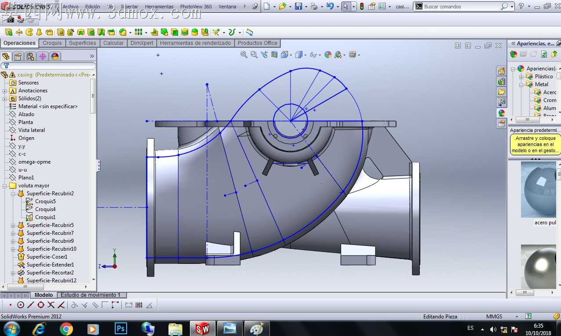Open the File Explorer task pane folder icon

click(x=501, y=92)
